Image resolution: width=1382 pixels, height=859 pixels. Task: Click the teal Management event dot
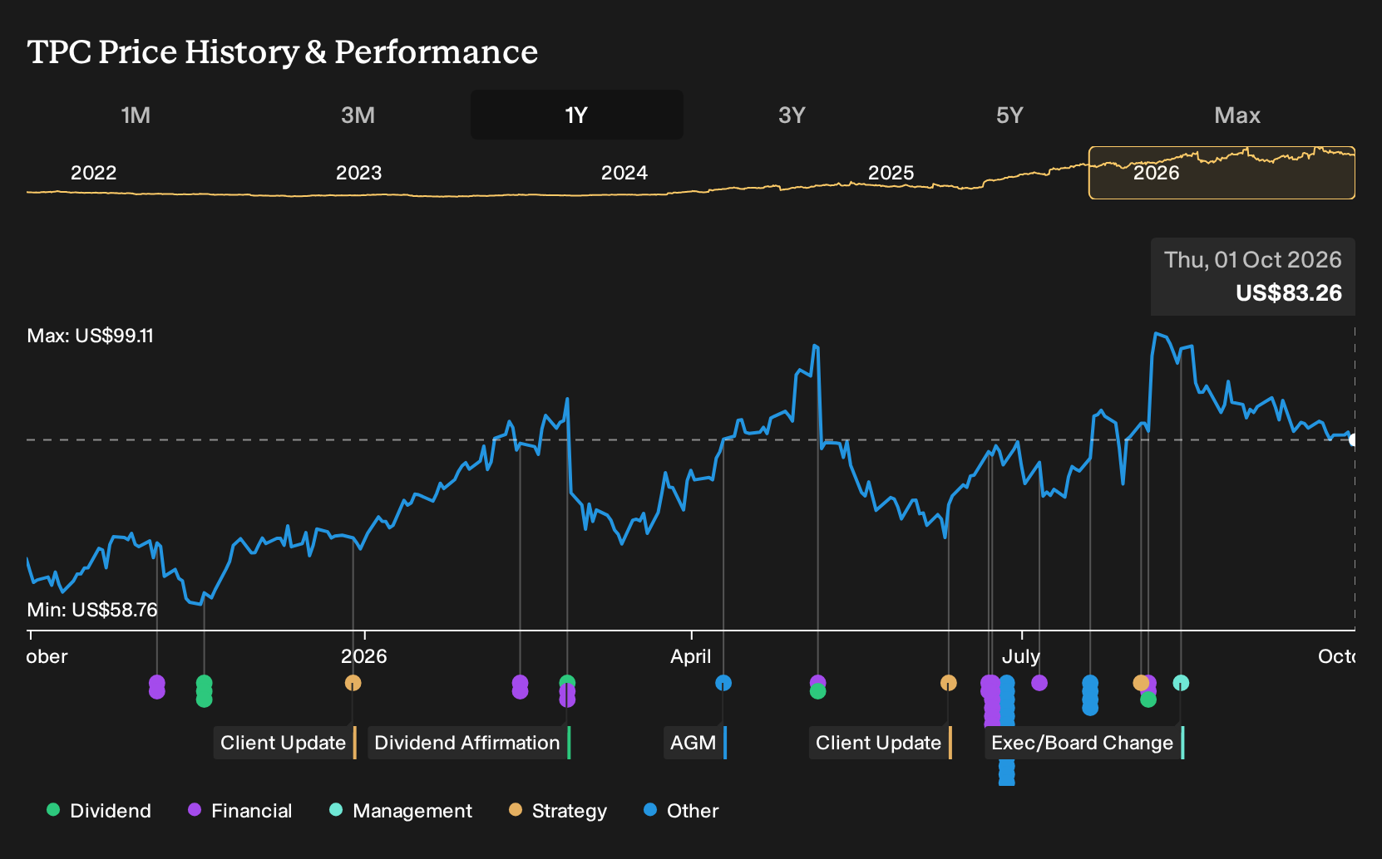tap(1181, 683)
